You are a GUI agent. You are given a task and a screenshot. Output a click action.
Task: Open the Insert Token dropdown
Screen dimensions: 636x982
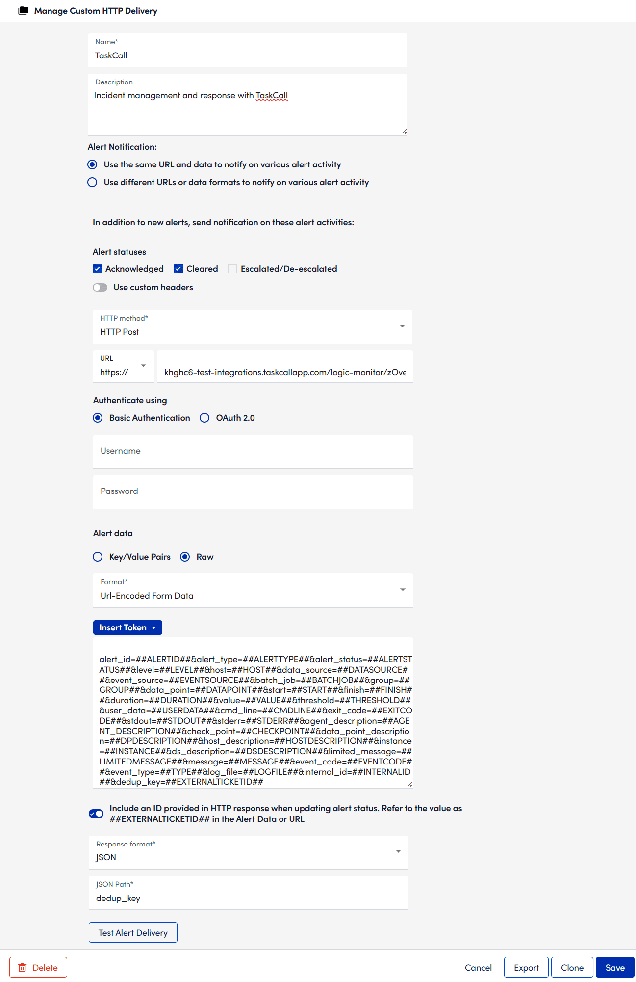coord(127,627)
